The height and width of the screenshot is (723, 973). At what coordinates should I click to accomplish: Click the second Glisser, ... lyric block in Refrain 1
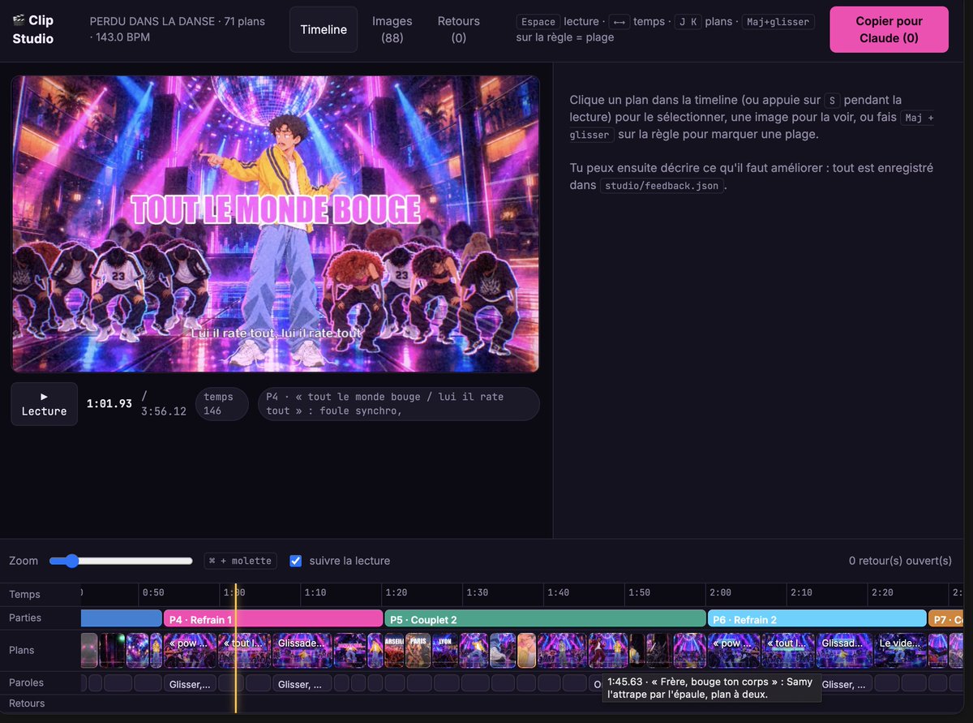[302, 683]
